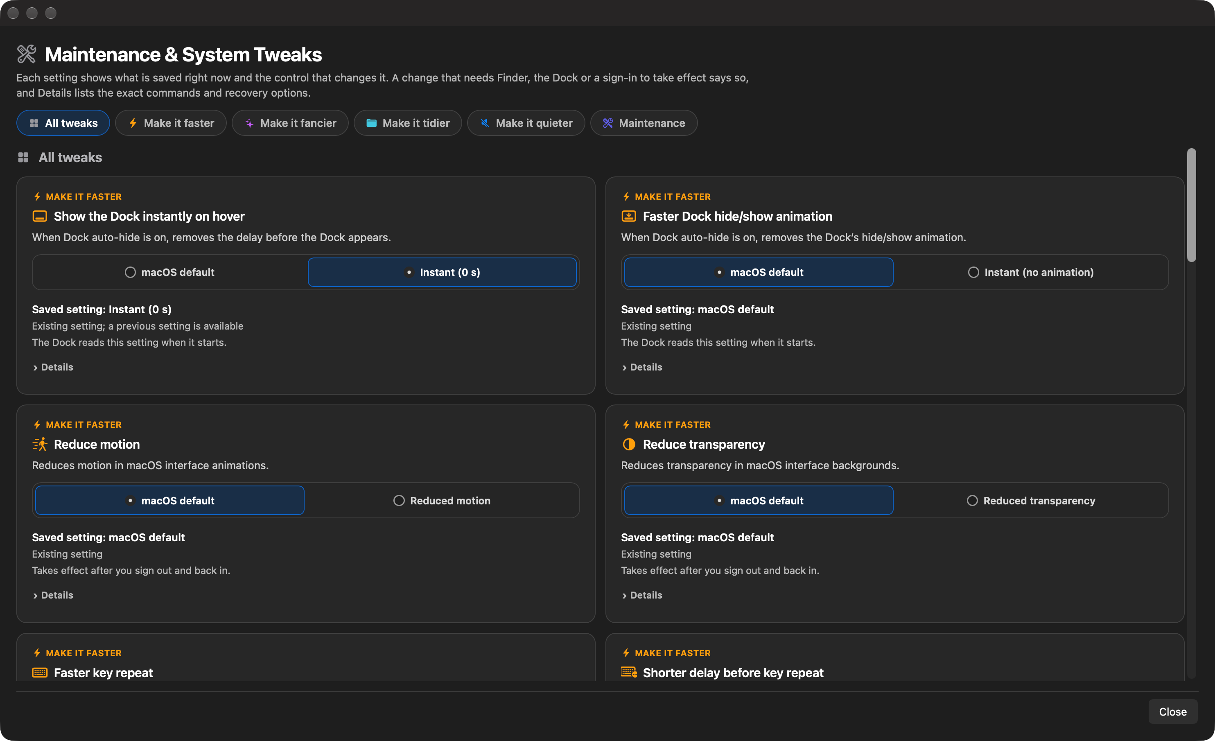This screenshot has width=1215, height=741.
Task: Switch to the Make it fancier tab
Action: click(x=290, y=123)
